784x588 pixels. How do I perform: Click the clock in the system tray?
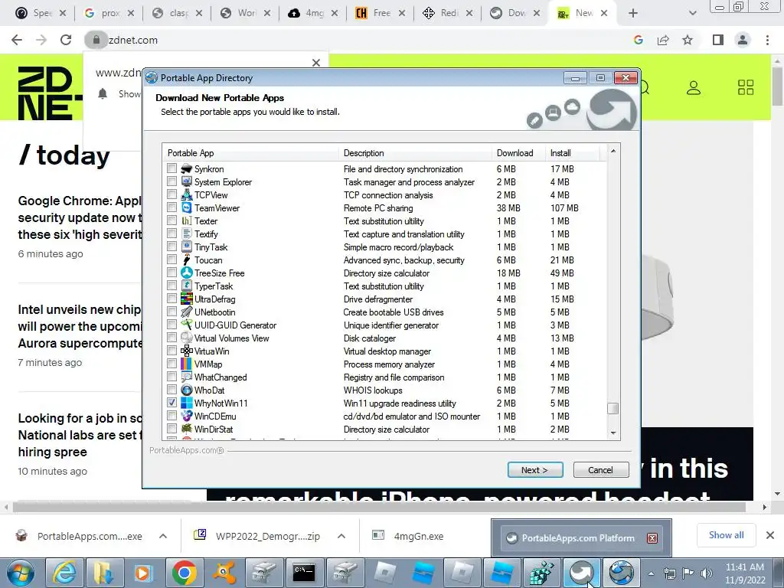point(745,573)
